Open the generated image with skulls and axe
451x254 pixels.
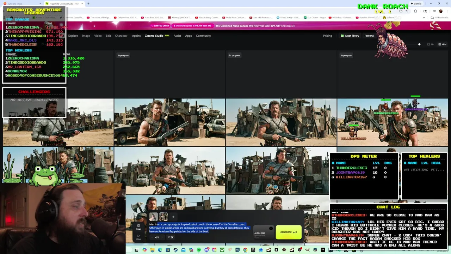(x=281, y=171)
